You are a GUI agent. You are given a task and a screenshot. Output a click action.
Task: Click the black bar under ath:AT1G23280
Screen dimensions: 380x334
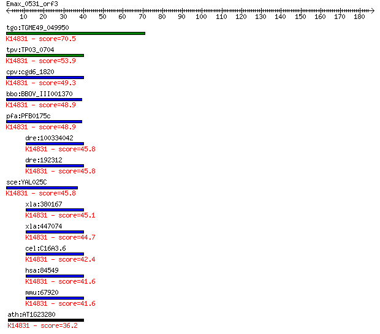[x=46, y=320]
